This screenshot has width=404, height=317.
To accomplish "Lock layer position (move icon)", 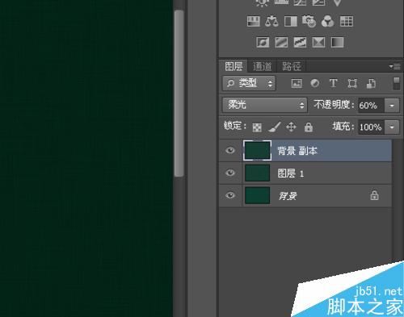I will pyautogui.click(x=291, y=127).
